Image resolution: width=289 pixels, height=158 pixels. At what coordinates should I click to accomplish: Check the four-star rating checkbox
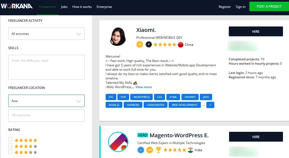10,145
